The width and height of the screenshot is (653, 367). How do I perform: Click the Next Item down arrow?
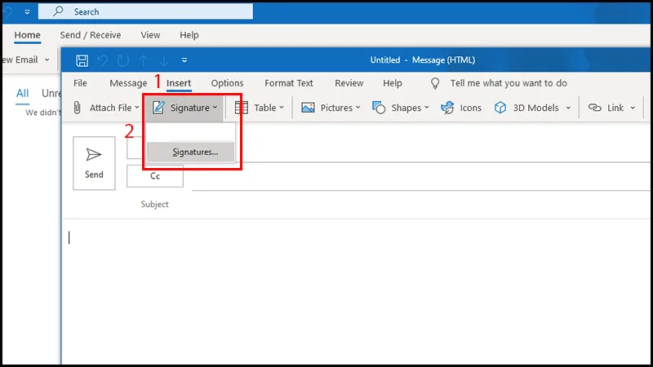(164, 60)
